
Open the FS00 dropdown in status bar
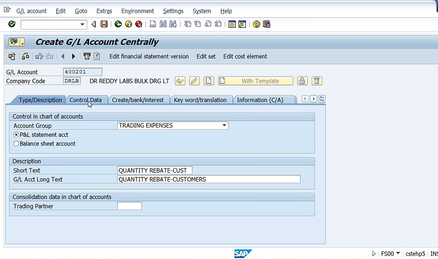click(x=398, y=253)
